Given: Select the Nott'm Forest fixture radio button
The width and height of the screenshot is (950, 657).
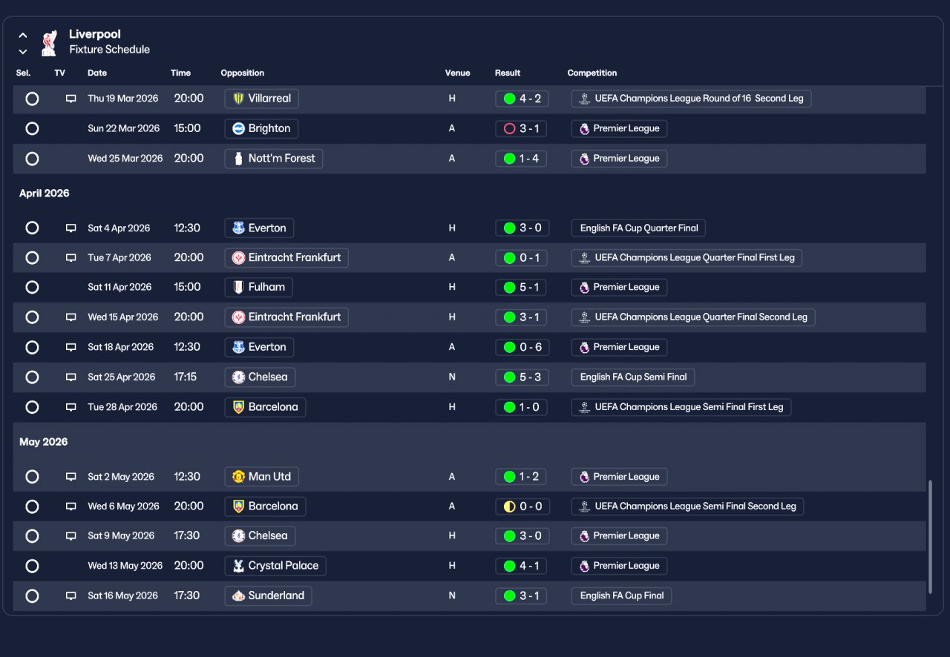Looking at the screenshot, I should [32, 159].
